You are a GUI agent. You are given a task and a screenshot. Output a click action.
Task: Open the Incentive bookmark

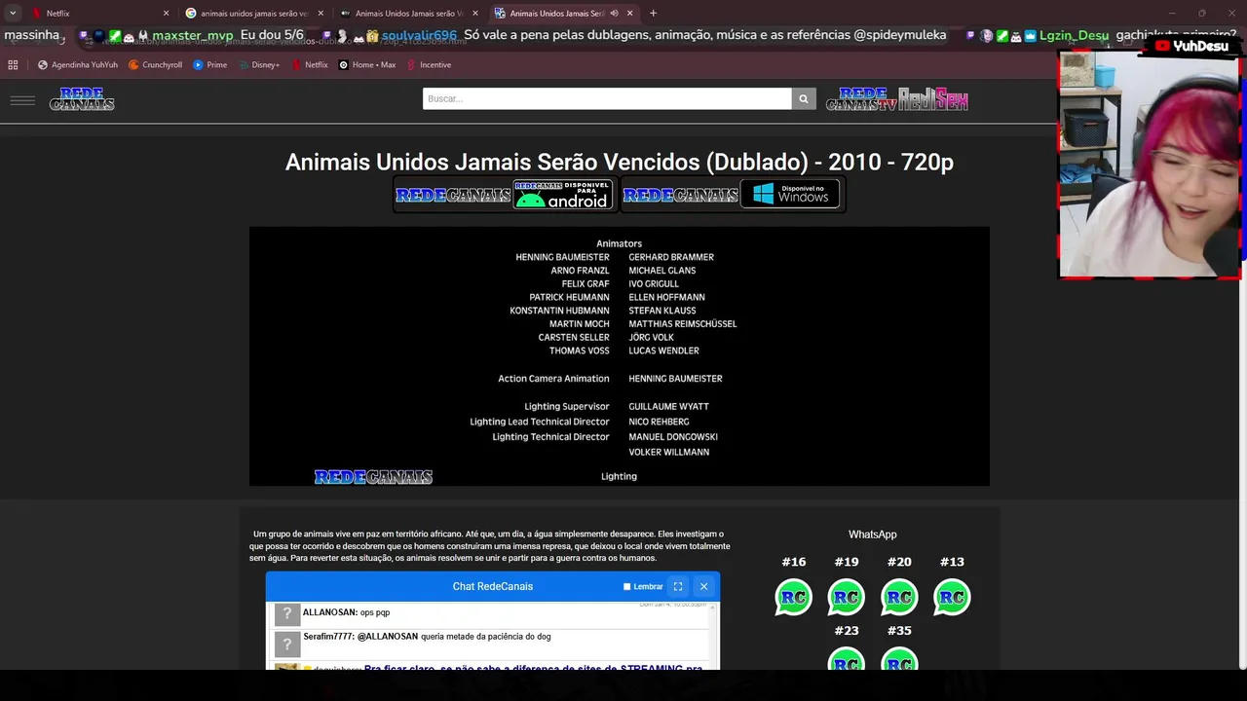pos(429,65)
